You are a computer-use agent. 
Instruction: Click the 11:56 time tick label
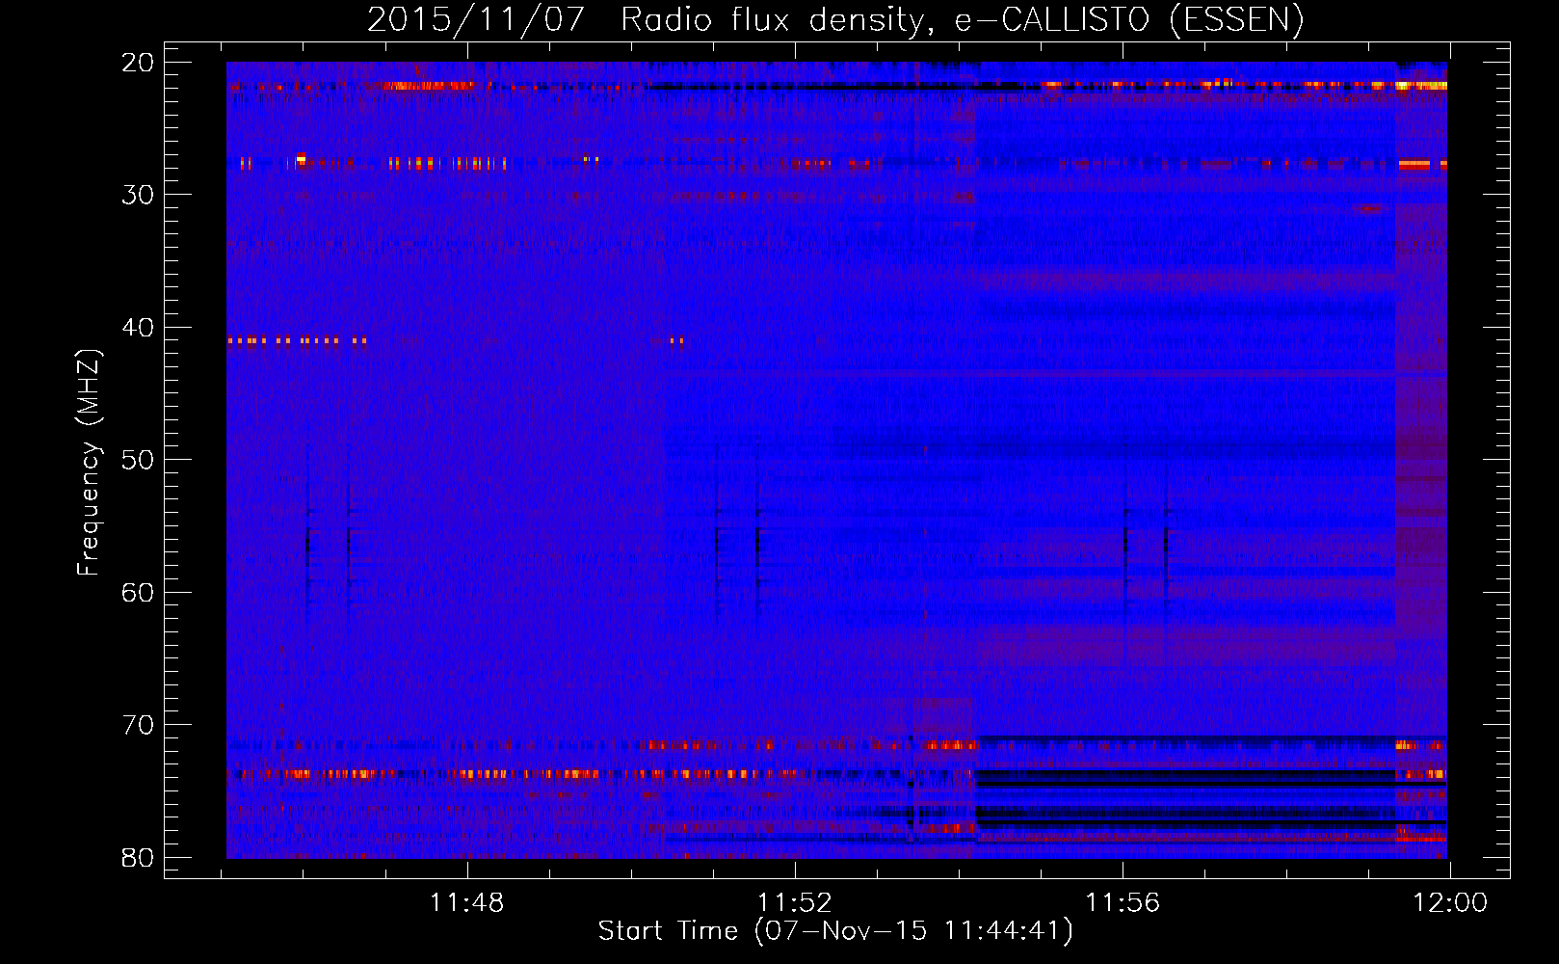pos(1123,903)
